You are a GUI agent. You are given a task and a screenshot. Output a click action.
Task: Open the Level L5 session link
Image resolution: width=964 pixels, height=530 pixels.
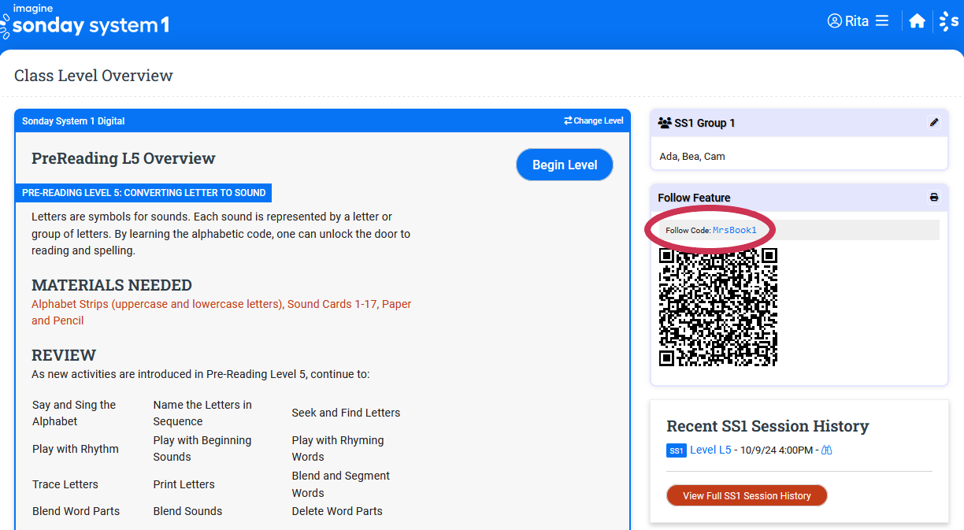tap(710, 450)
